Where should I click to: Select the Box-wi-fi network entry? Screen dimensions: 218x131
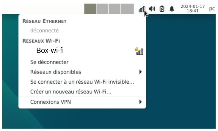tap(82, 50)
